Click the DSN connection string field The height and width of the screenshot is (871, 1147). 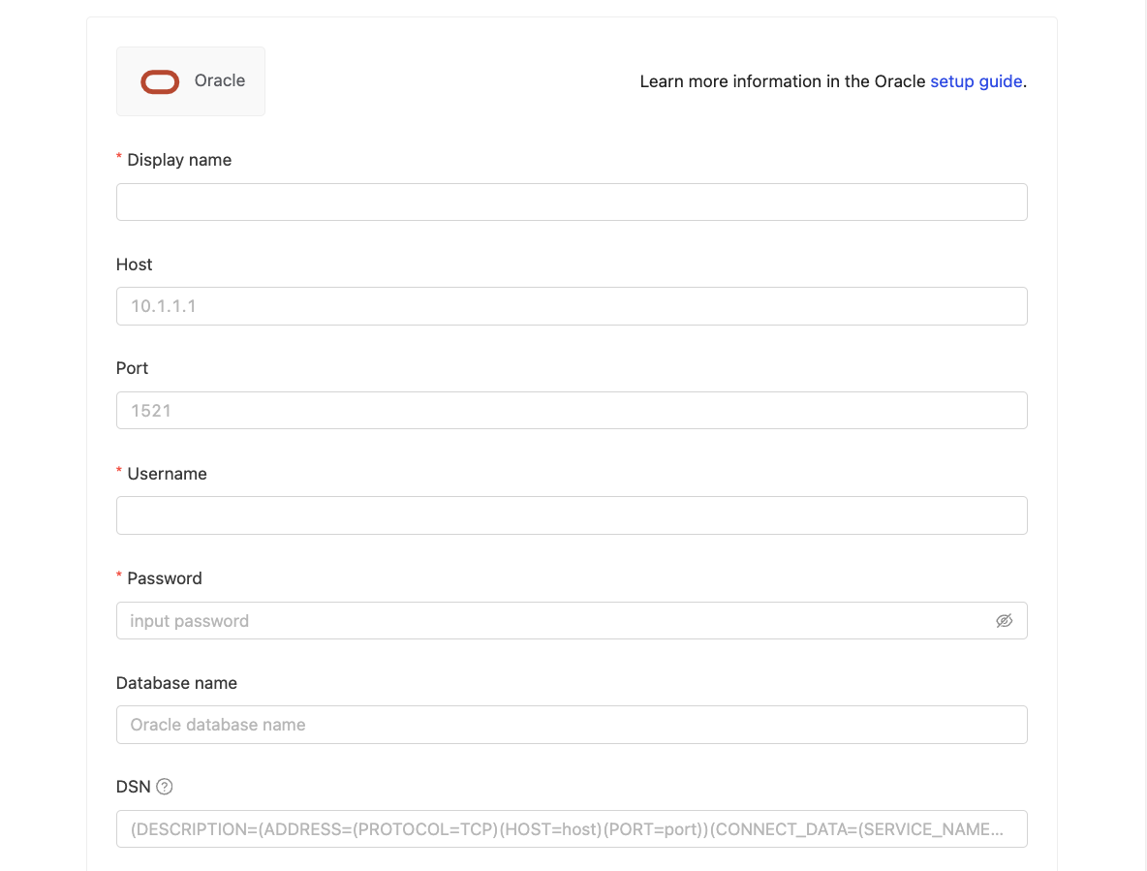572,829
